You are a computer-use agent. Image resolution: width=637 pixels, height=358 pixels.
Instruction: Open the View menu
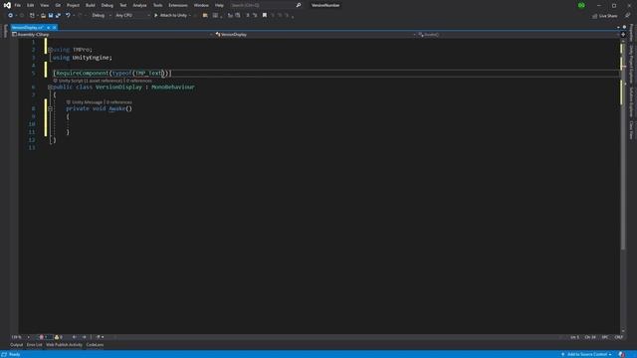pos(44,5)
